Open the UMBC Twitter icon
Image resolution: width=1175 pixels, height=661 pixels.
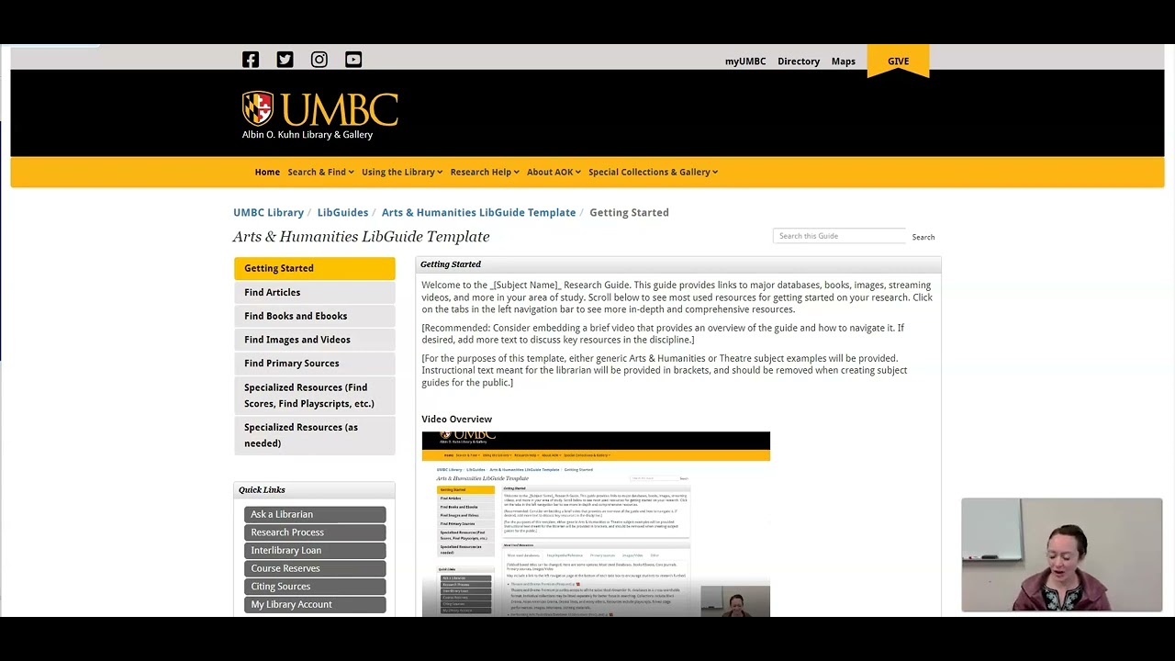285,60
